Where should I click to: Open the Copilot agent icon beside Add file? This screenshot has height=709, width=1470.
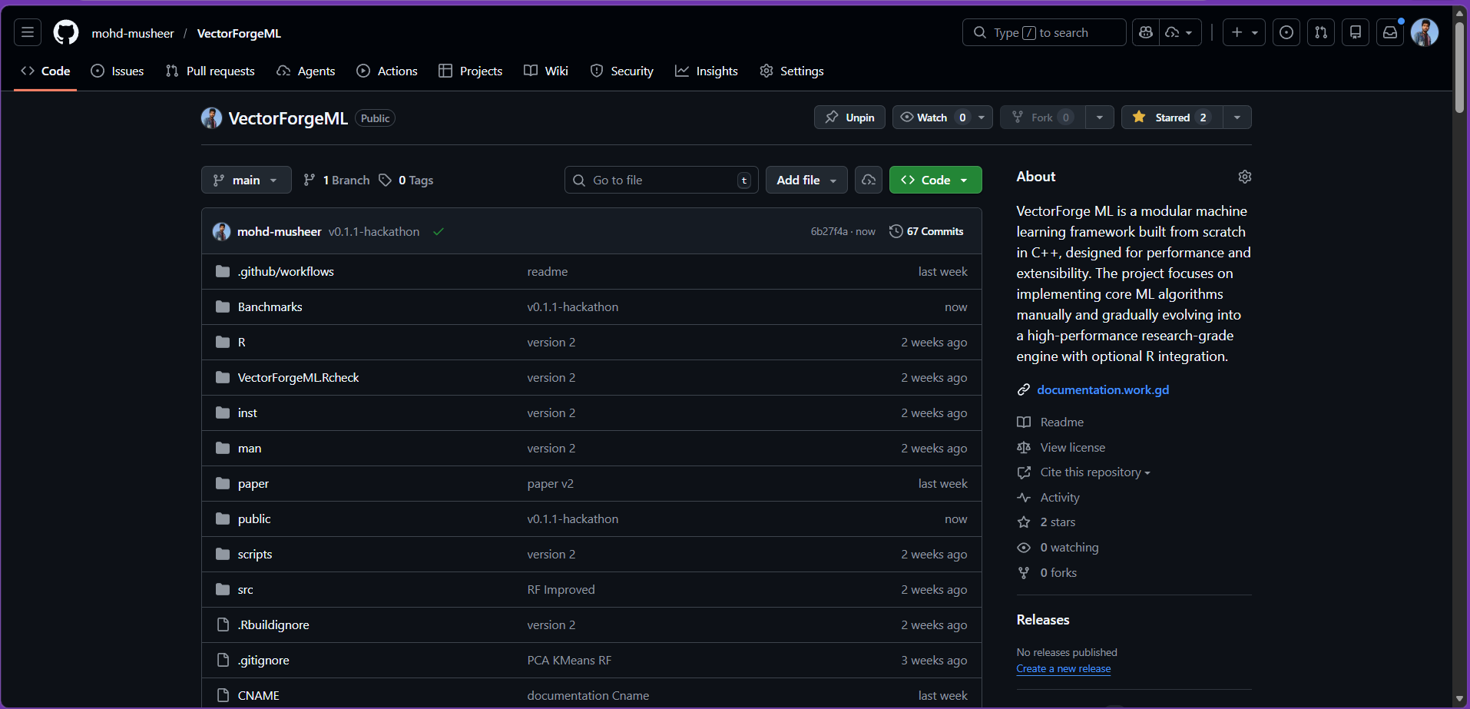[x=869, y=180]
